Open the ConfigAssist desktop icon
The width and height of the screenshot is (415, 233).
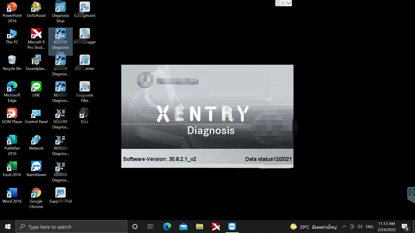pos(85,10)
